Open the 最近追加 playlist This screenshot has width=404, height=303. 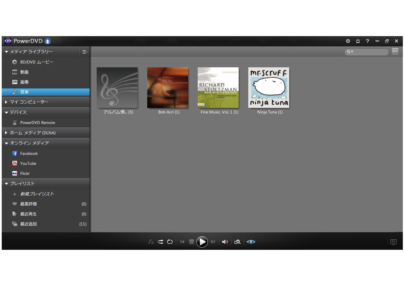point(46,224)
